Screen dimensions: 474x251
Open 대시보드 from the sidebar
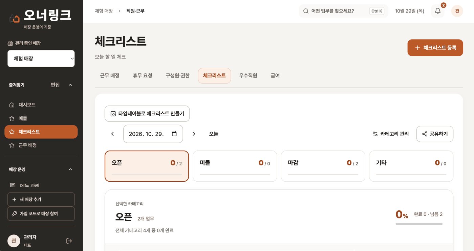(x=41, y=105)
